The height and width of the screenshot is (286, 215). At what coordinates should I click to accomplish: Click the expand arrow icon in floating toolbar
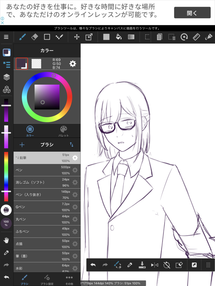[x=194, y=265]
